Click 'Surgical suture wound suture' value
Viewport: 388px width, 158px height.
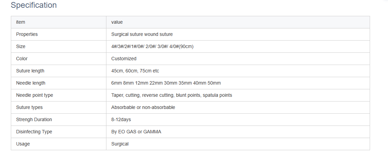click(x=142, y=34)
